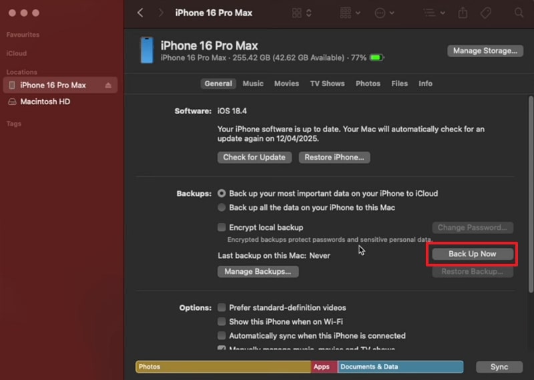Screen dimensions: 534x380
Task: Click the Favourites sidebar heading
Action: (x=23, y=35)
